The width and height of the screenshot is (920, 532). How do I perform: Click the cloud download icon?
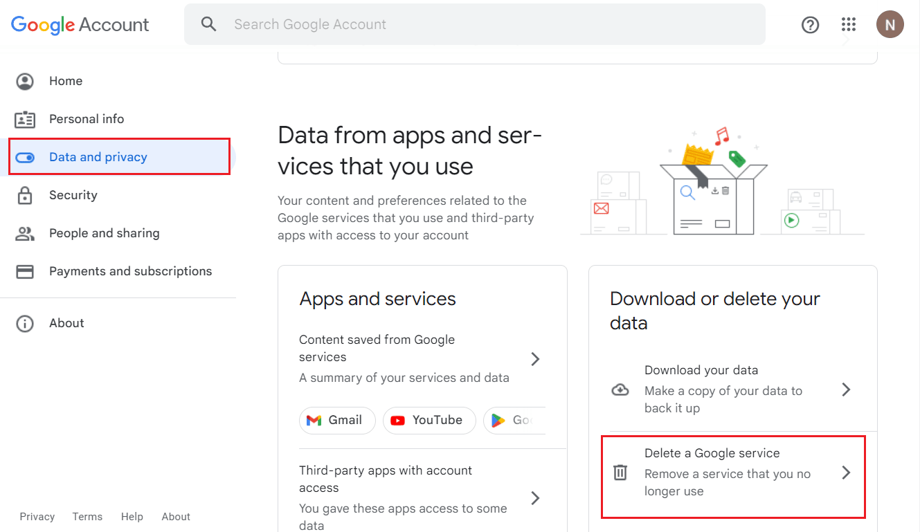point(620,389)
